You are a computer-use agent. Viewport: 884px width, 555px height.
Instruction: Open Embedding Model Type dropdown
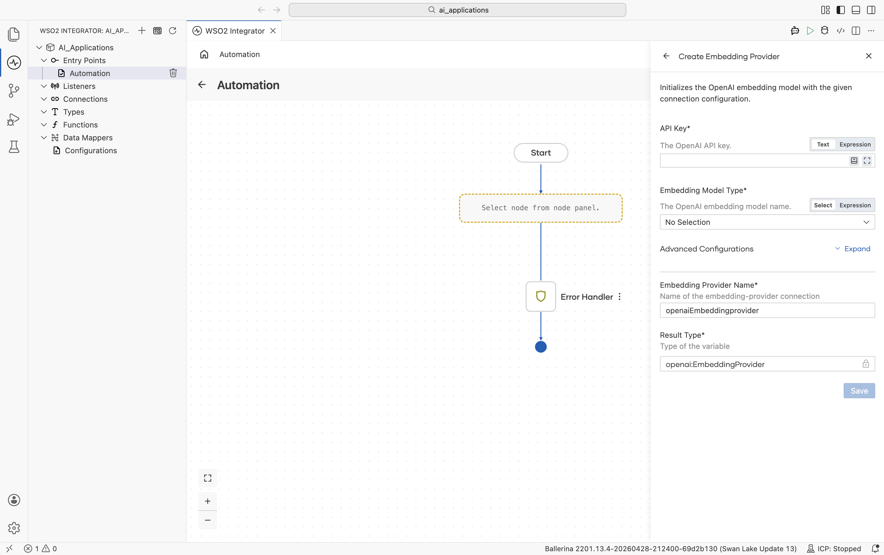(767, 222)
